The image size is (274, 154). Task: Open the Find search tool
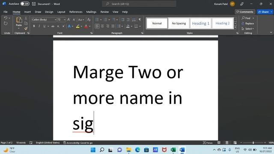(246, 18)
